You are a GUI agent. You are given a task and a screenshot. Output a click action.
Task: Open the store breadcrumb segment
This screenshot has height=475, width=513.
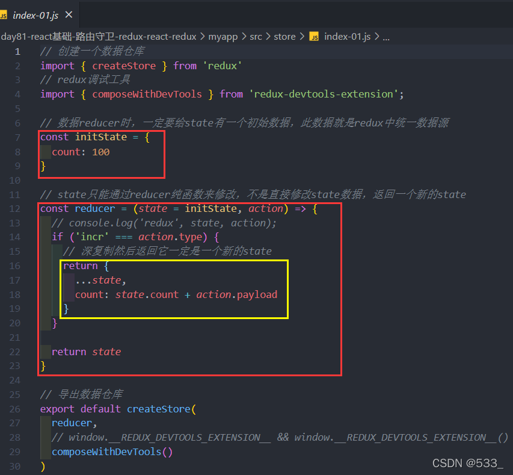(284, 37)
